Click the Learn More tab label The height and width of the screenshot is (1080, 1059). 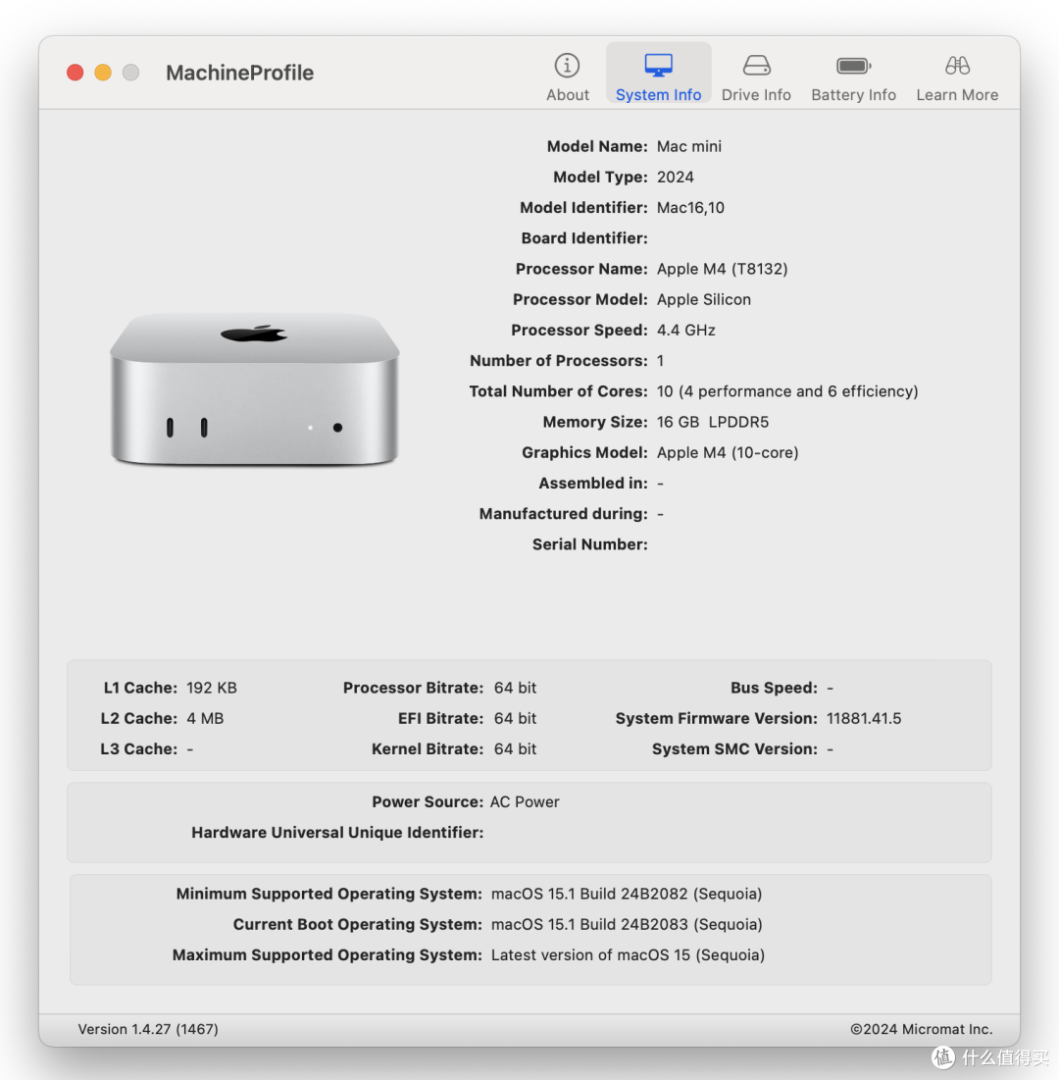tap(957, 95)
